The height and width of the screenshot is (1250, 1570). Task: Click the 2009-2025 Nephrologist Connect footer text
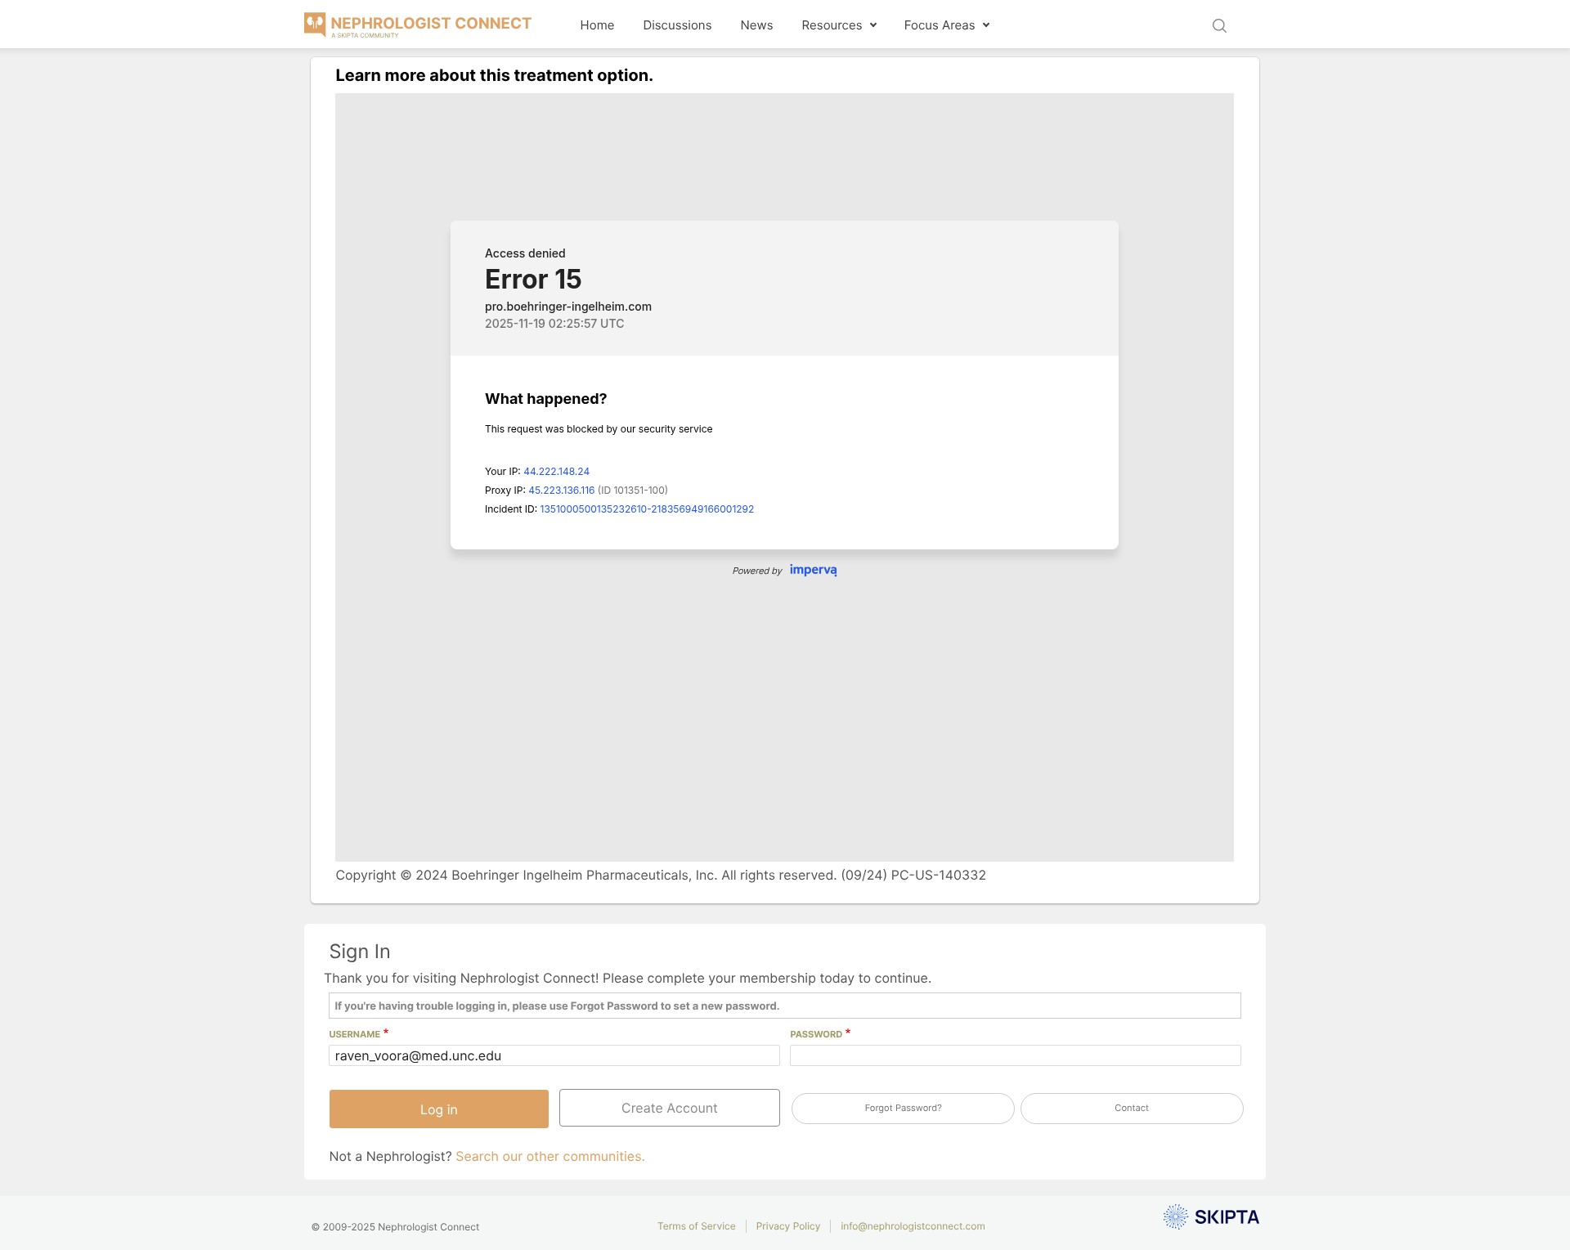point(395,1227)
